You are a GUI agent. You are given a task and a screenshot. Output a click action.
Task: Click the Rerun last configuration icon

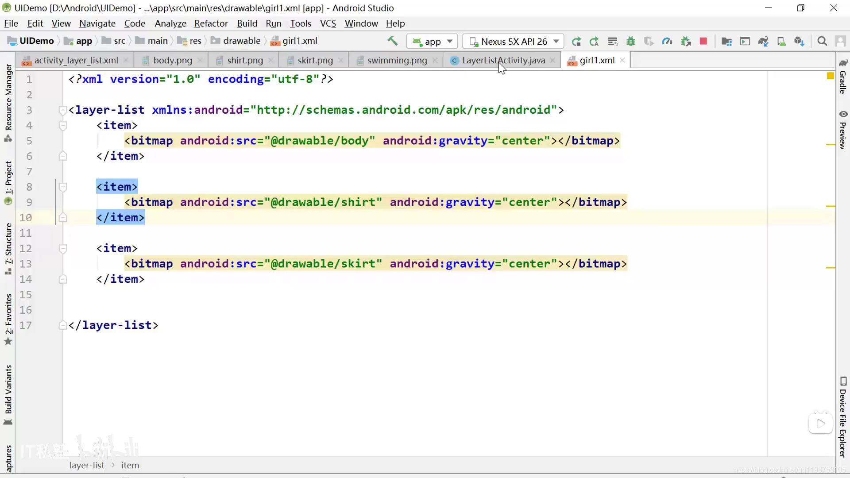576,41
